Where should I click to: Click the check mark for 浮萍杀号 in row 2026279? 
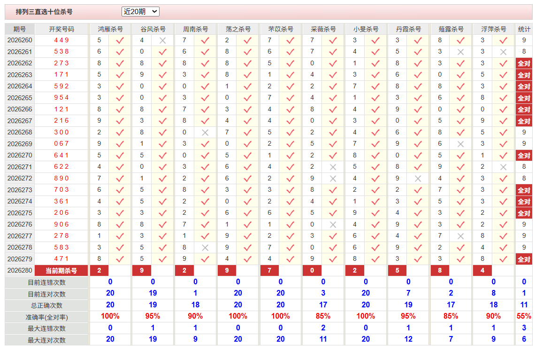coord(503,259)
